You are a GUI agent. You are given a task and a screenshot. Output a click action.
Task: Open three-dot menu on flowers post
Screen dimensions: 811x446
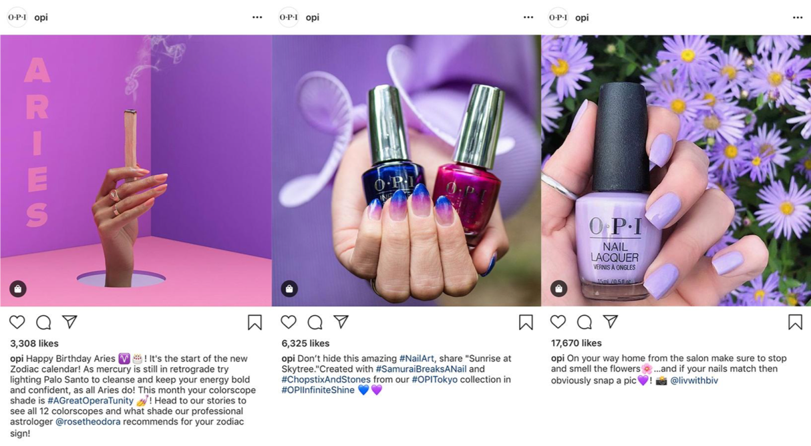click(x=798, y=17)
